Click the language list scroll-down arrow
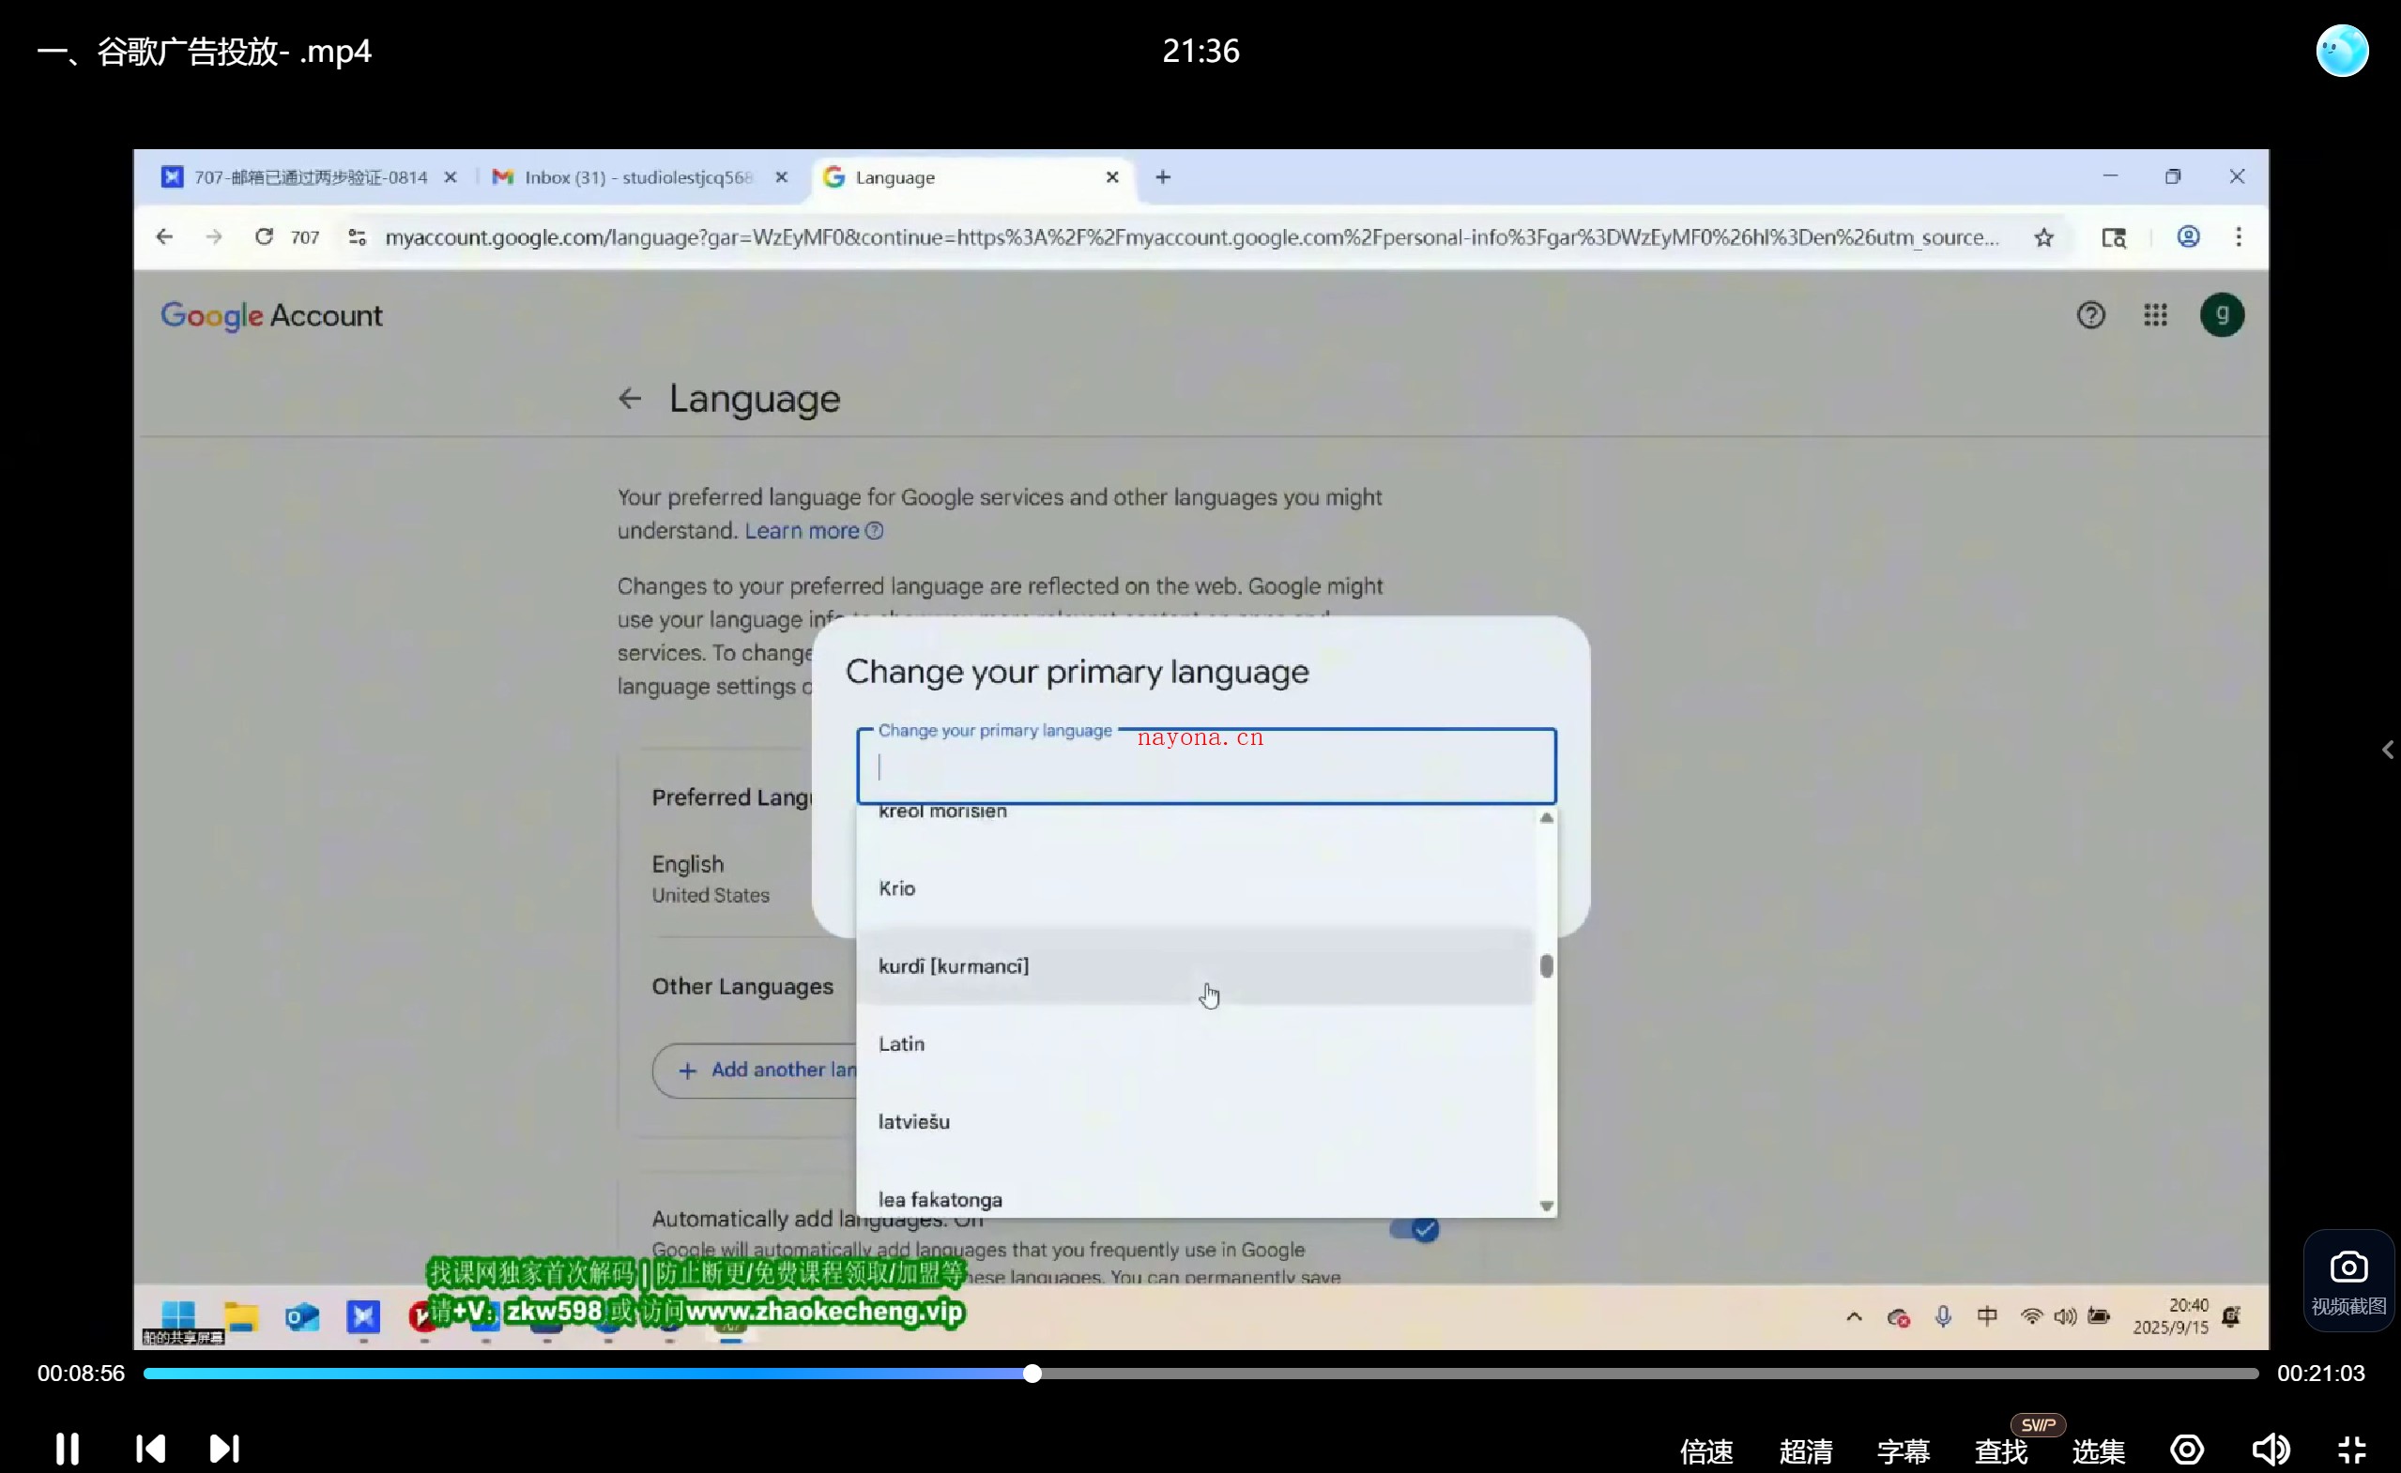The width and height of the screenshot is (2401, 1473). coord(1547,1206)
